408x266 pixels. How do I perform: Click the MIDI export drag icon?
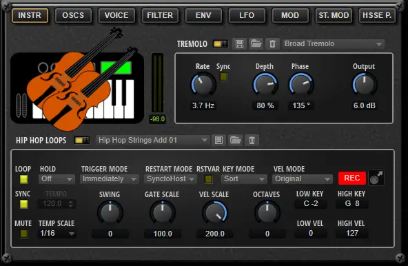point(376,178)
